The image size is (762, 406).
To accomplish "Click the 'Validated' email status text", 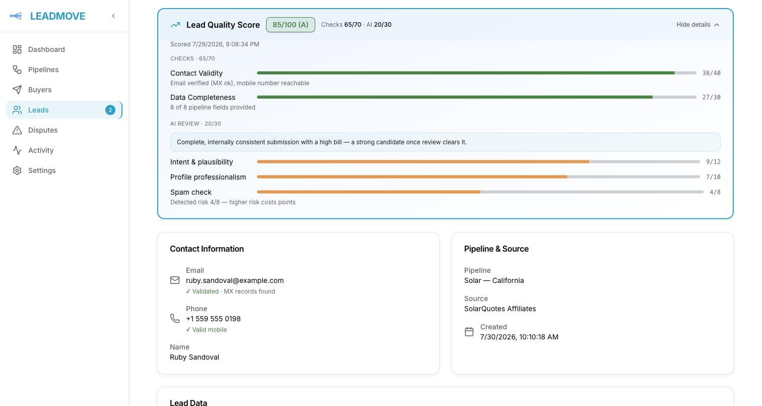I will [202, 292].
